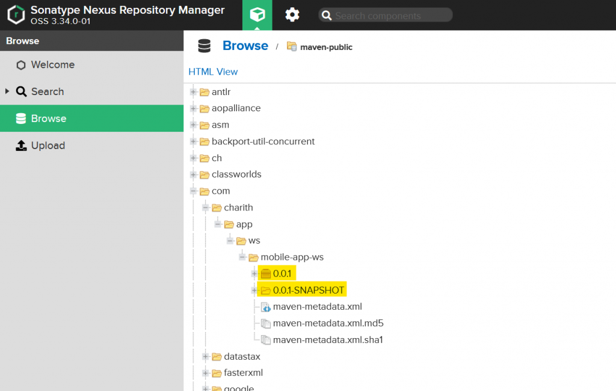Expand the asm folder
Screen dimensions: 616x391
tap(193, 125)
